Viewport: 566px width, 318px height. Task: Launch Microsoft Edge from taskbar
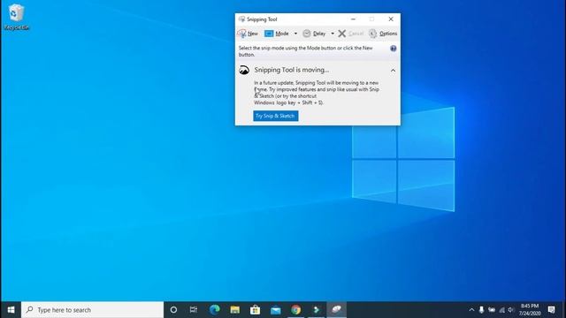[215, 310]
